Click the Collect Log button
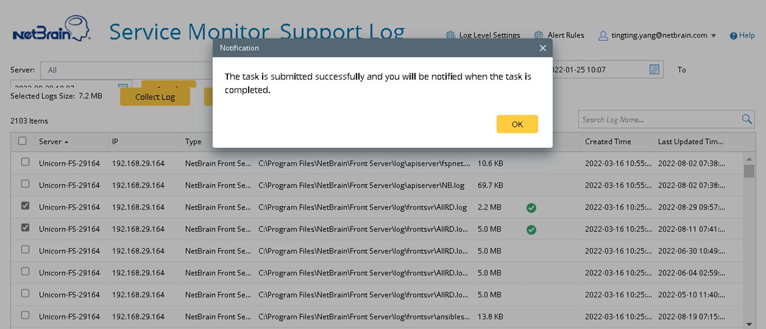The width and height of the screenshot is (766, 329). (155, 97)
